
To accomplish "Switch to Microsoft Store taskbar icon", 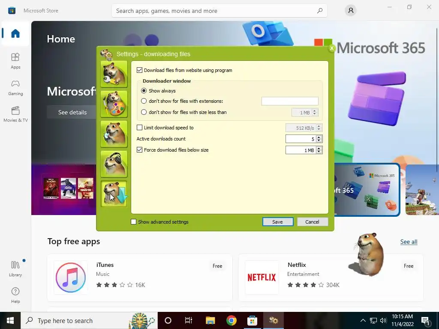I will [x=252, y=320].
